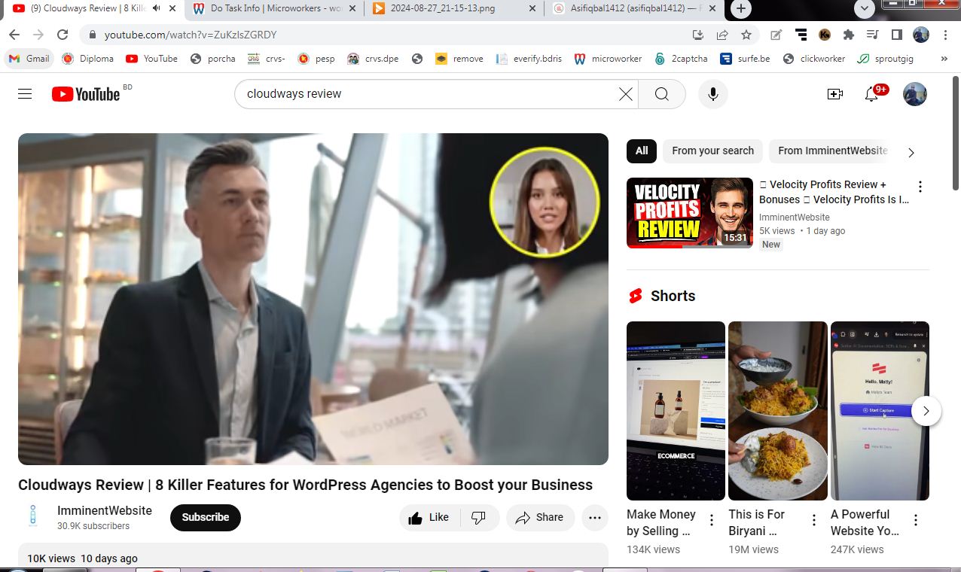Image resolution: width=961 pixels, height=572 pixels.
Task: Bookmark this page with the star icon
Action: pyautogui.click(x=746, y=35)
